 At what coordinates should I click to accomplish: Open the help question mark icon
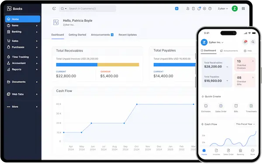pyautogui.click(x=210, y=9)
